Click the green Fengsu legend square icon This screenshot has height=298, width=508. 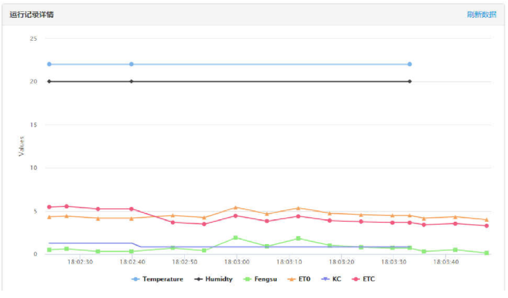[x=248, y=279]
